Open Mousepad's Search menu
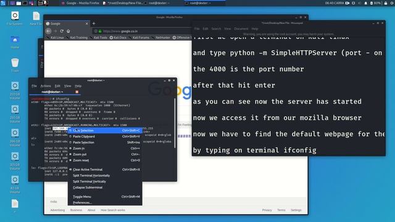The width and height of the screenshot is (395, 222). 216,29
